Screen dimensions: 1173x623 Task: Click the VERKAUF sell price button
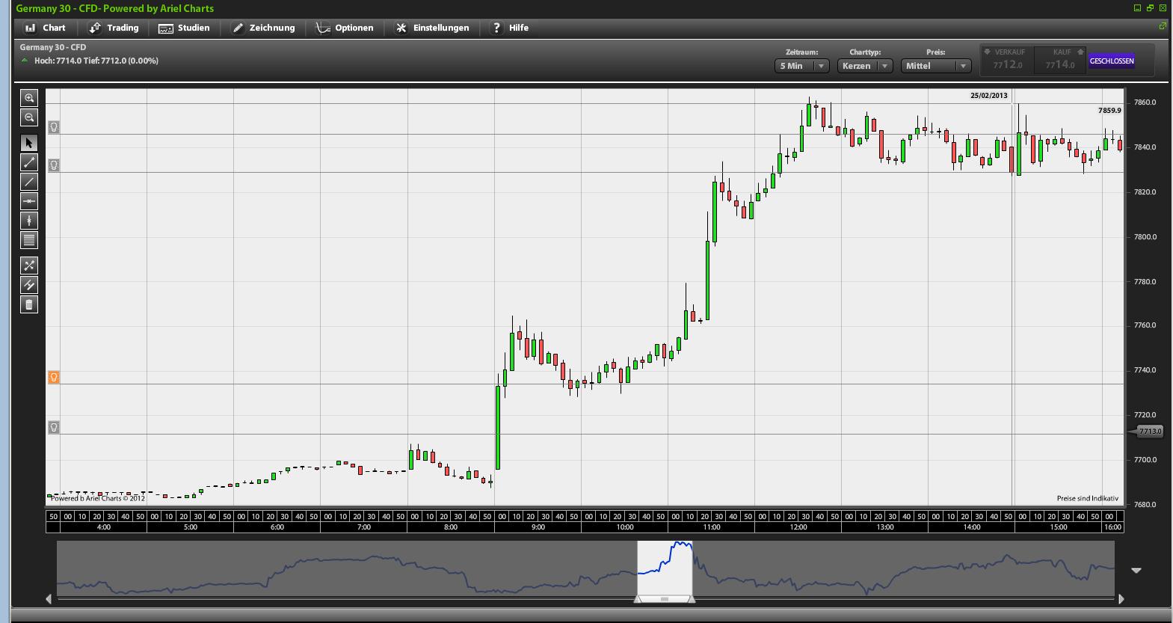click(x=1007, y=61)
